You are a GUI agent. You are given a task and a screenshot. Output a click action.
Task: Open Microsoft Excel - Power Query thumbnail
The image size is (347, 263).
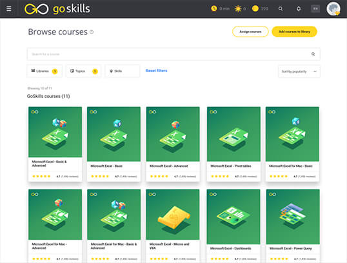point(293,217)
